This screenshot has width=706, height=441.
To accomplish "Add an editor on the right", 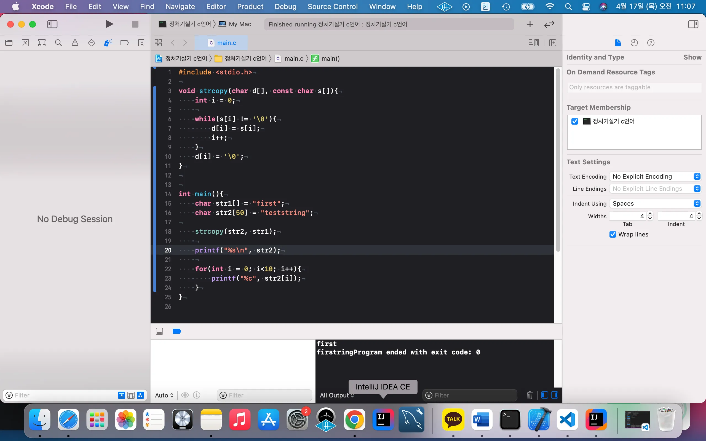I will (553, 43).
